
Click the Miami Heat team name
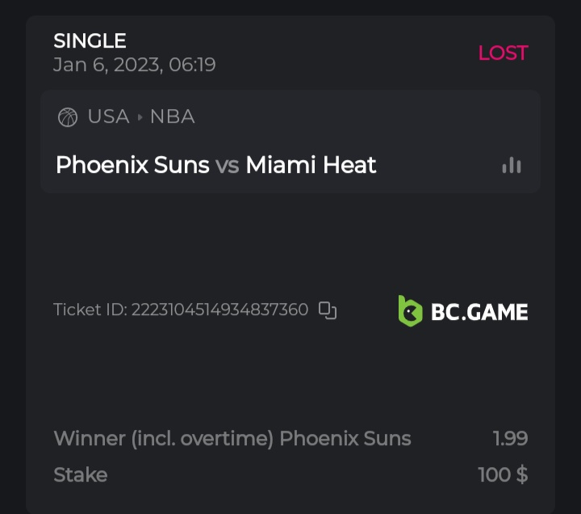311,165
